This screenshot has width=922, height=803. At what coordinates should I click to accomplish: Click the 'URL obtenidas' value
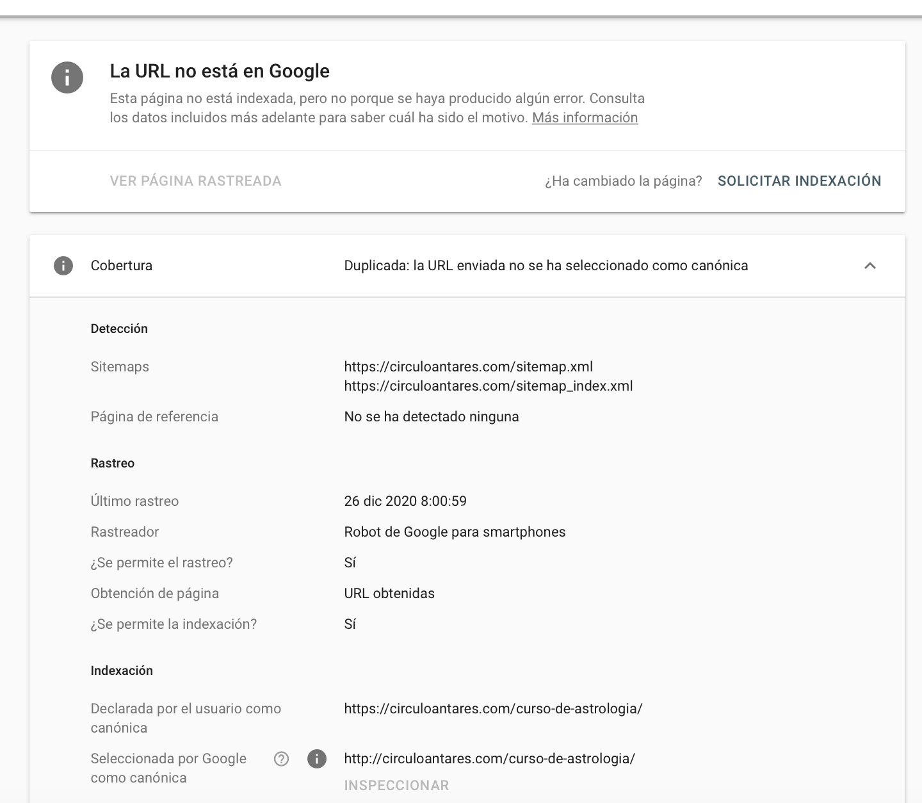tap(389, 594)
